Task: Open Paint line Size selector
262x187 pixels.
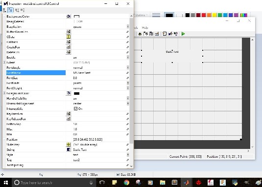Action: 156,15
